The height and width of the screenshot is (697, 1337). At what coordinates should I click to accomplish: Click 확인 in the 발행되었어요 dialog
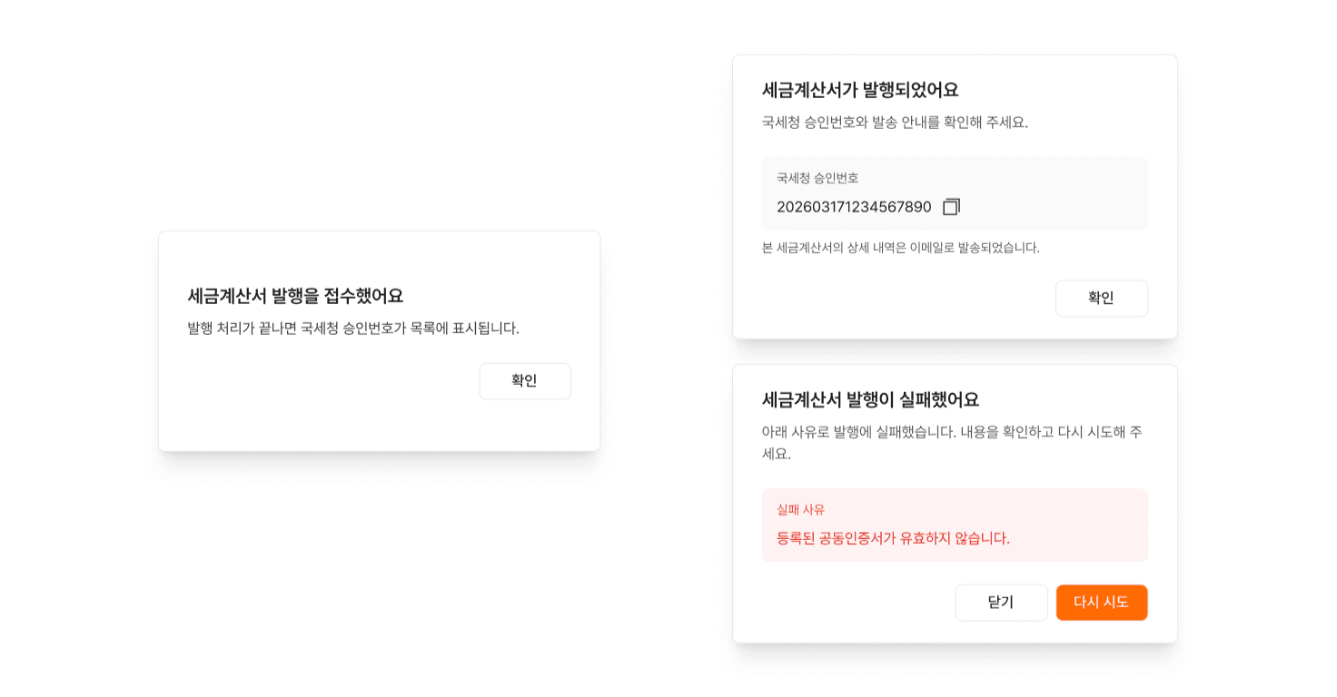pyautogui.click(x=1102, y=299)
